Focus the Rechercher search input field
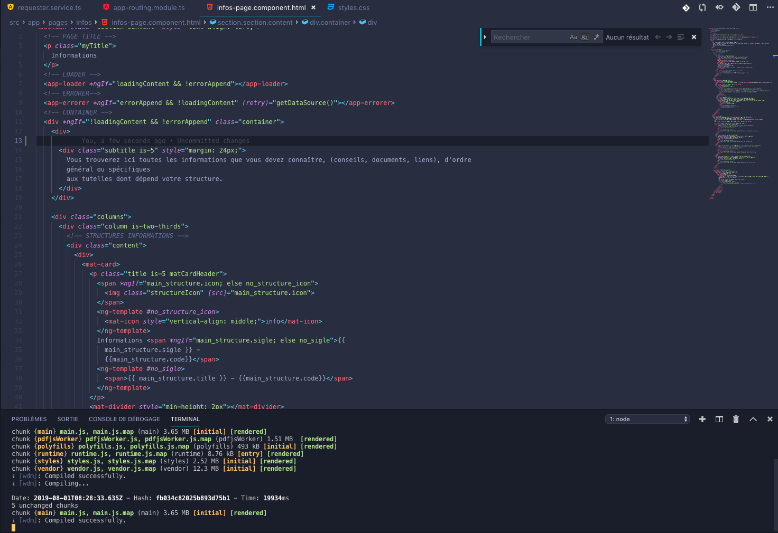This screenshot has width=778, height=533. click(x=529, y=37)
